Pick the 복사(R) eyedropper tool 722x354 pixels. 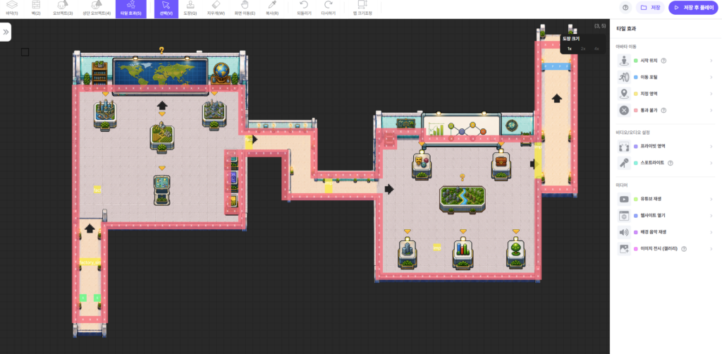point(271,8)
